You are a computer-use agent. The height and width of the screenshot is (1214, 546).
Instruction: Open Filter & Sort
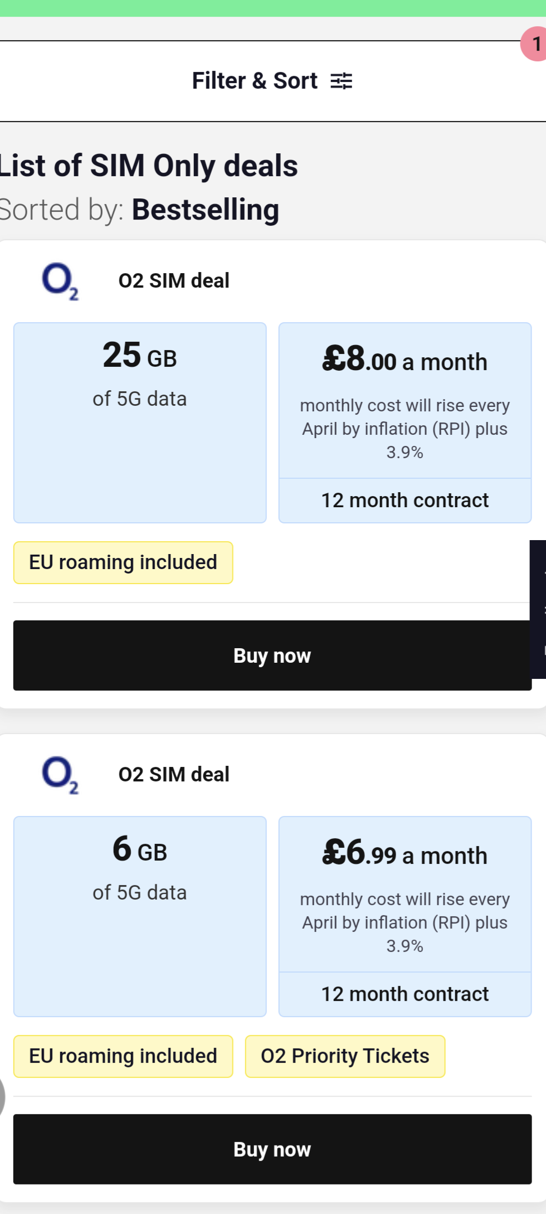(x=254, y=80)
